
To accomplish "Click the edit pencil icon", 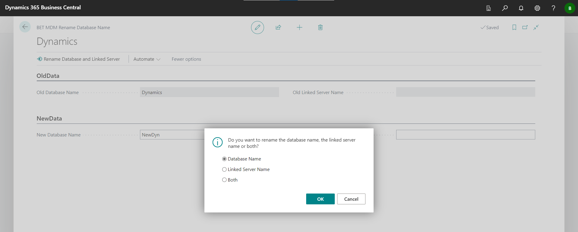I will tap(257, 27).
